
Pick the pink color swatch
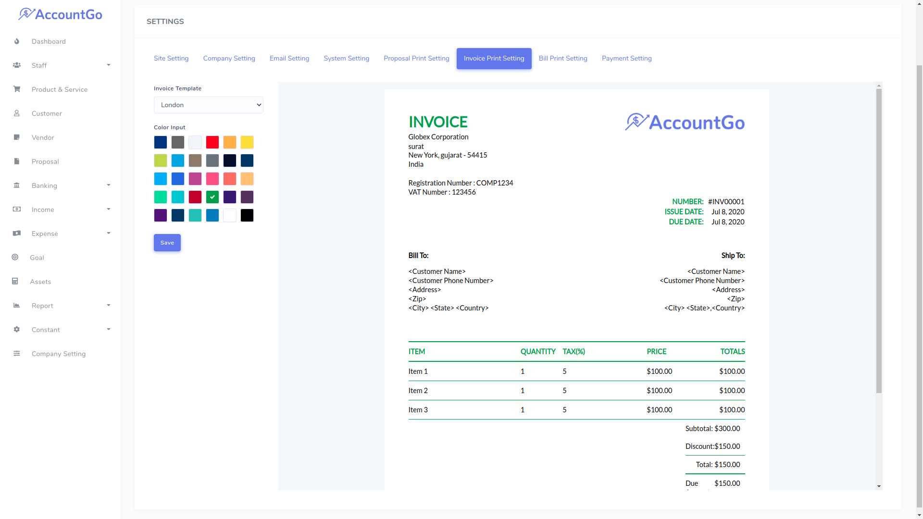212,179
